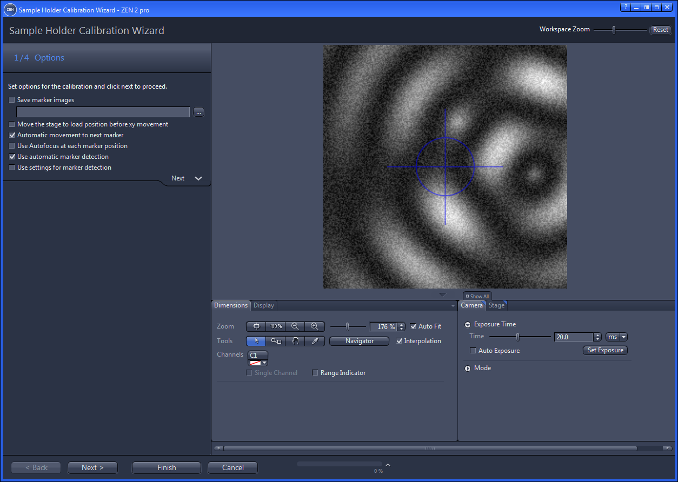Collapse the Exposure Time section
Screen dimensions: 678x482
pyautogui.click(x=467, y=324)
